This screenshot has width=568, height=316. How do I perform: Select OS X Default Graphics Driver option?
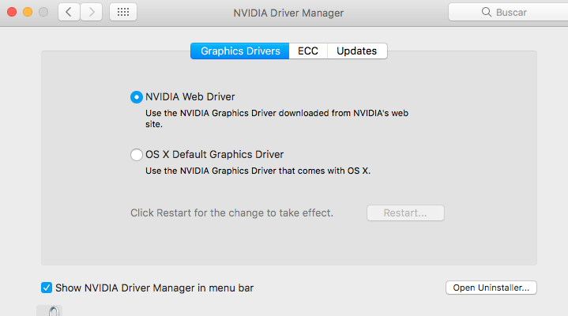137,155
